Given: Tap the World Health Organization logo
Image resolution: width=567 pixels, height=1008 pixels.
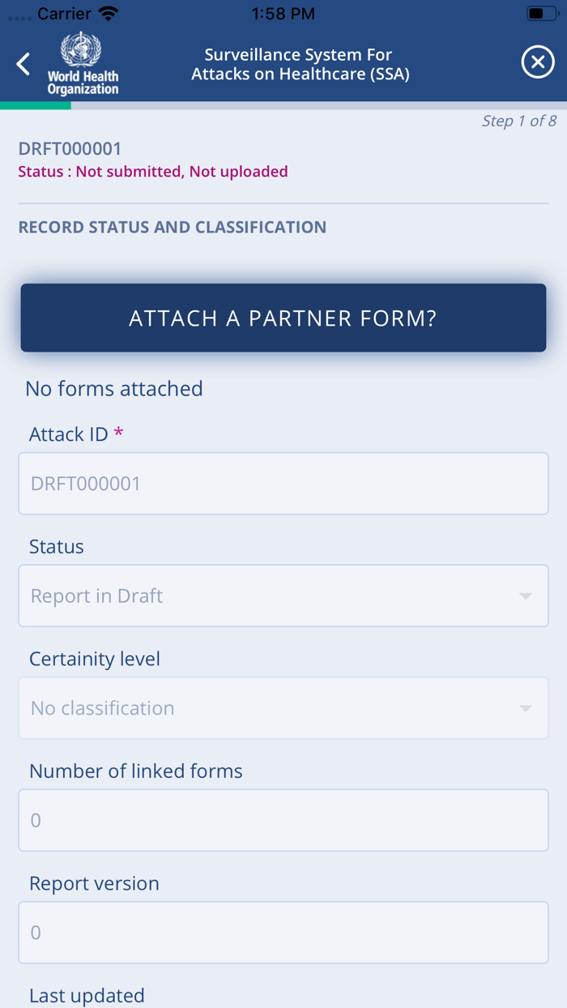Looking at the screenshot, I should pos(82,64).
